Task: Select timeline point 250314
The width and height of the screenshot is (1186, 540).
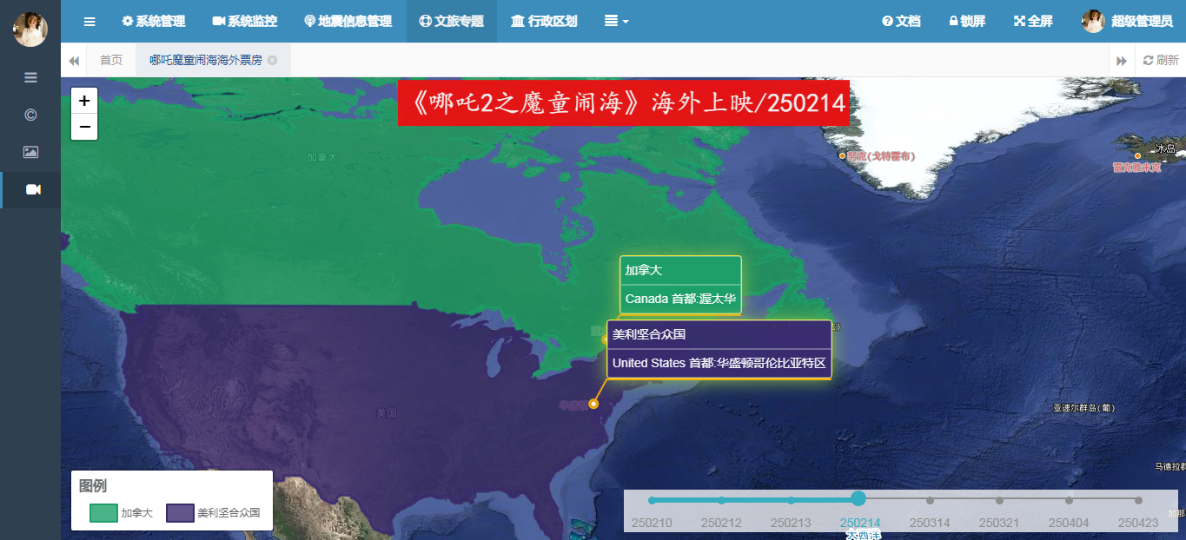Action: click(930, 500)
